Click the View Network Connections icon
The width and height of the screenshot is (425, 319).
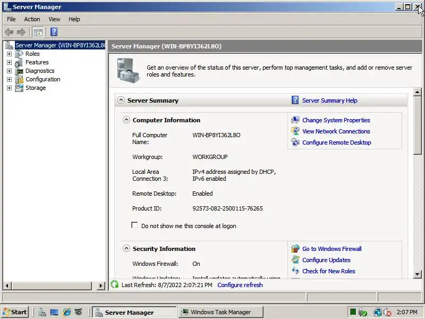click(295, 131)
